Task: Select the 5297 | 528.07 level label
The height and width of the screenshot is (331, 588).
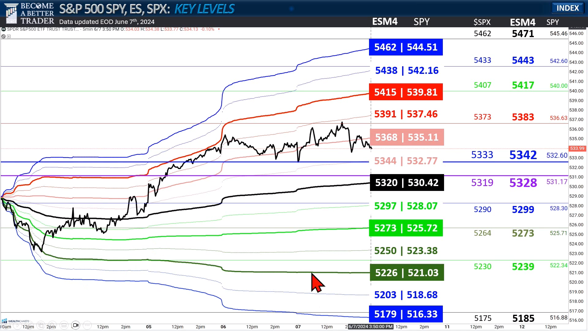Action: click(x=406, y=206)
